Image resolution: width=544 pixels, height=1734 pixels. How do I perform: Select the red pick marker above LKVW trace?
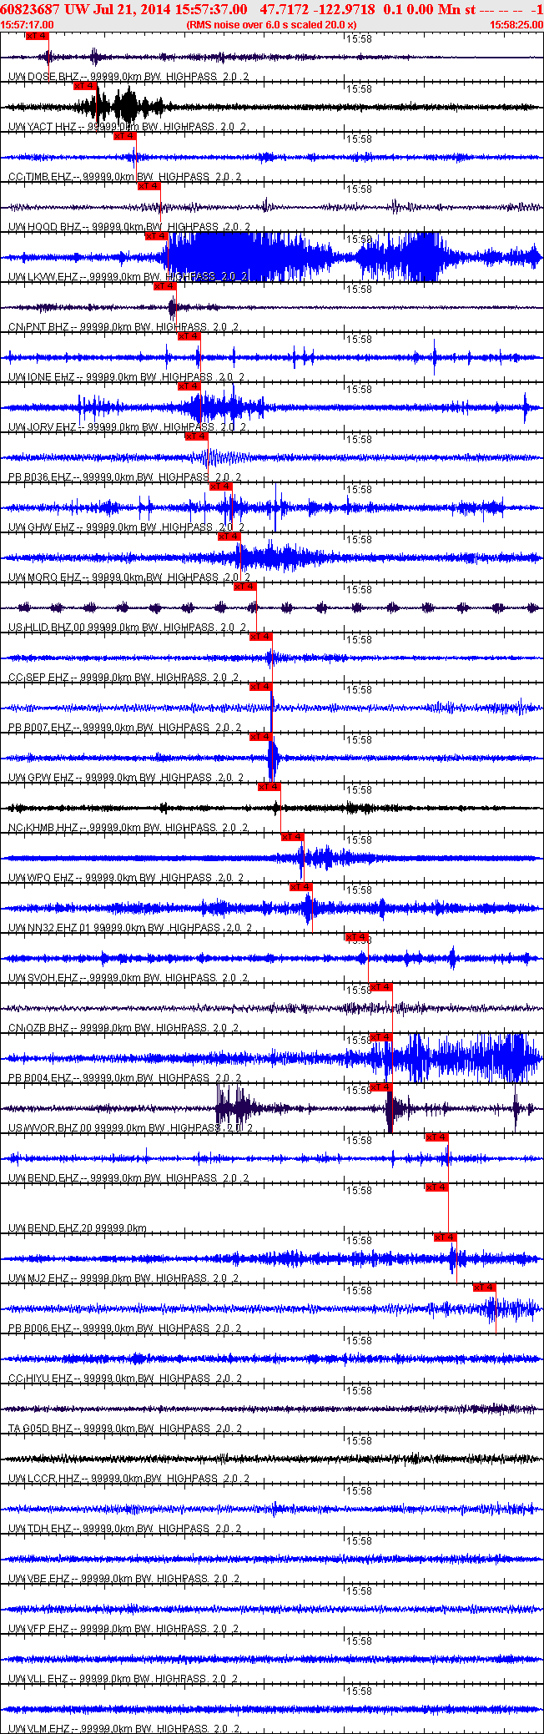(157, 236)
